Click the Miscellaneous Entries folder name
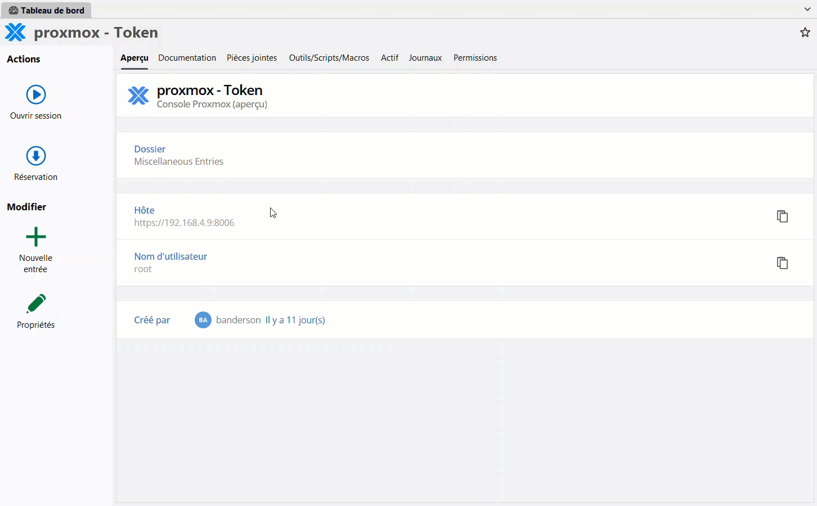Image resolution: width=817 pixels, height=506 pixels. 178,161
